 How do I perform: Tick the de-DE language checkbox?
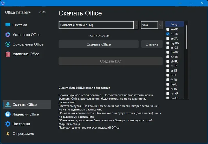pos(168,57)
